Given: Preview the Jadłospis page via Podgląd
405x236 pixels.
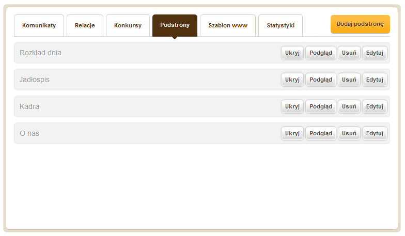Looking at the screenshot, I should click(321, 80).
